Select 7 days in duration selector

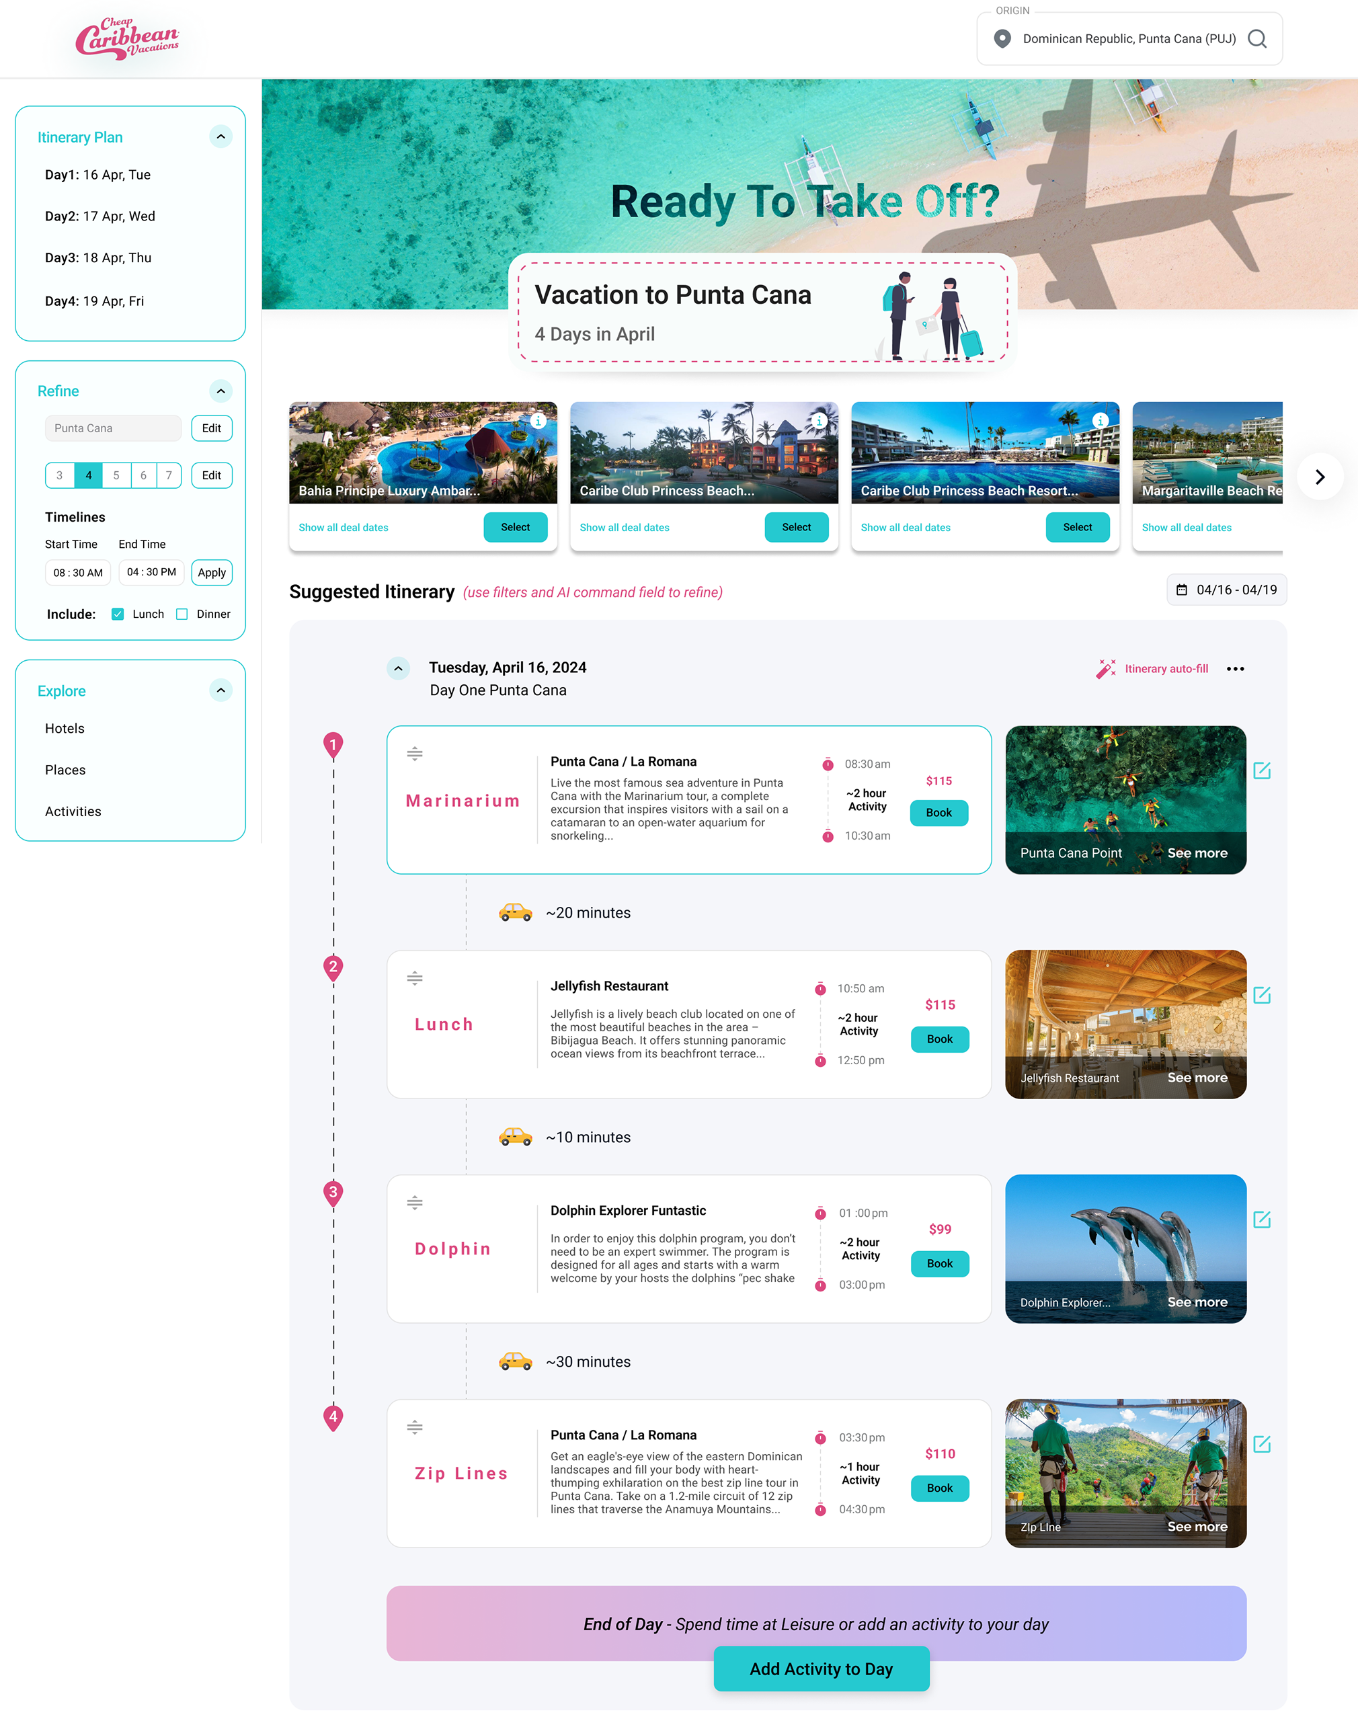[x=169, y=475]
